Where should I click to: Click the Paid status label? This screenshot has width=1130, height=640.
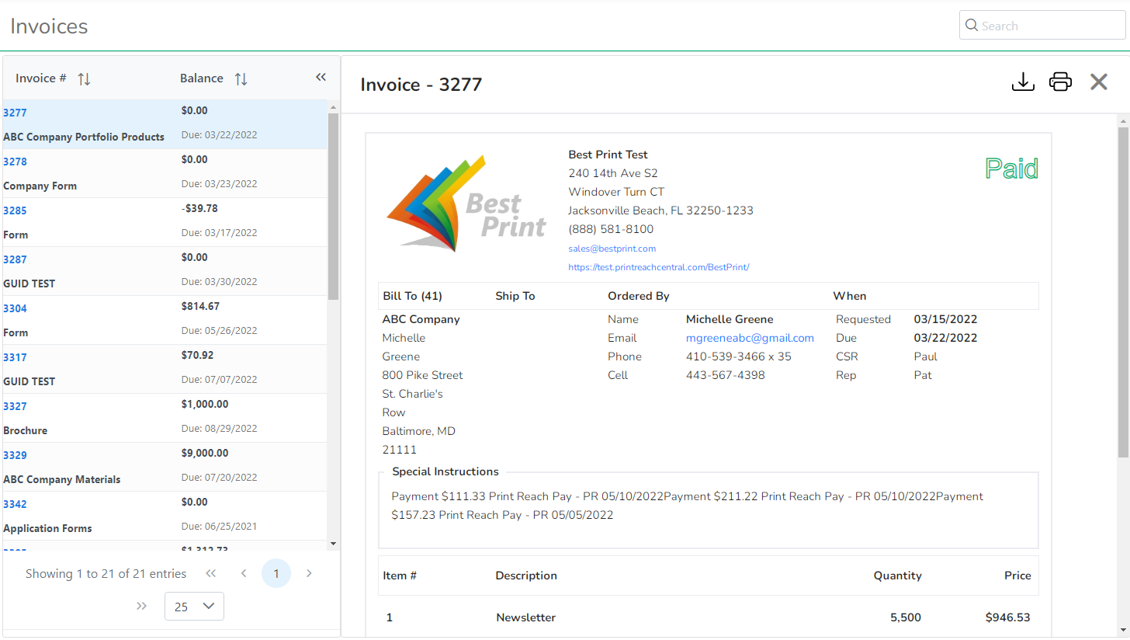(x=1011, y=168)
